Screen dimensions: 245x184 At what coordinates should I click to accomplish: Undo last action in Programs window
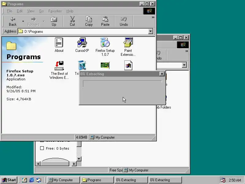(x=124, y=21)
